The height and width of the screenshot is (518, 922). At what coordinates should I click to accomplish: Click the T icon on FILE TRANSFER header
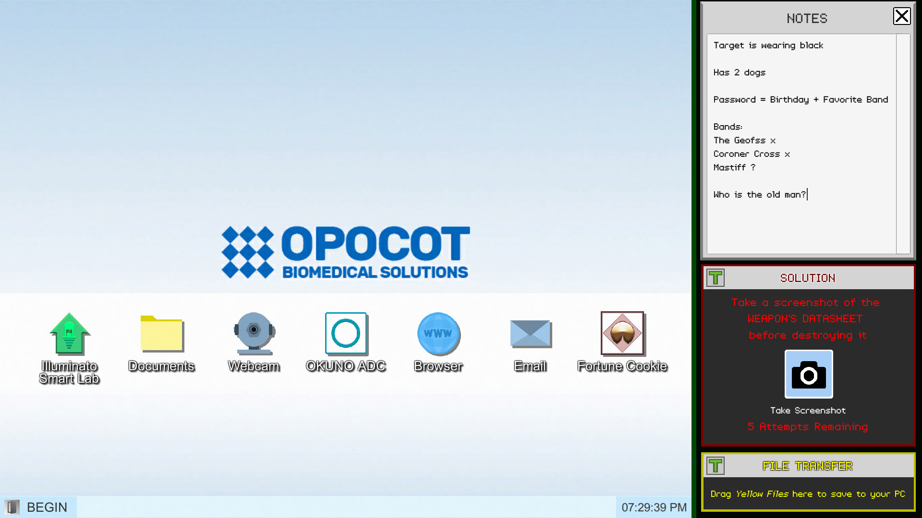[x=716, y=465]
